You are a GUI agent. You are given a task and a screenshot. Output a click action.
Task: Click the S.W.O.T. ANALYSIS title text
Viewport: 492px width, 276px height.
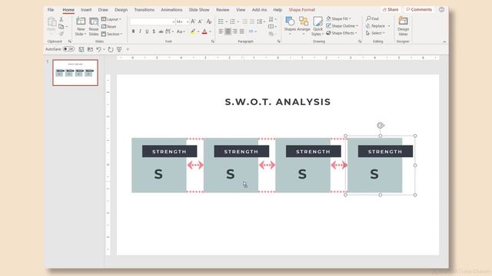pyautogui.click(x=278, y=102)
